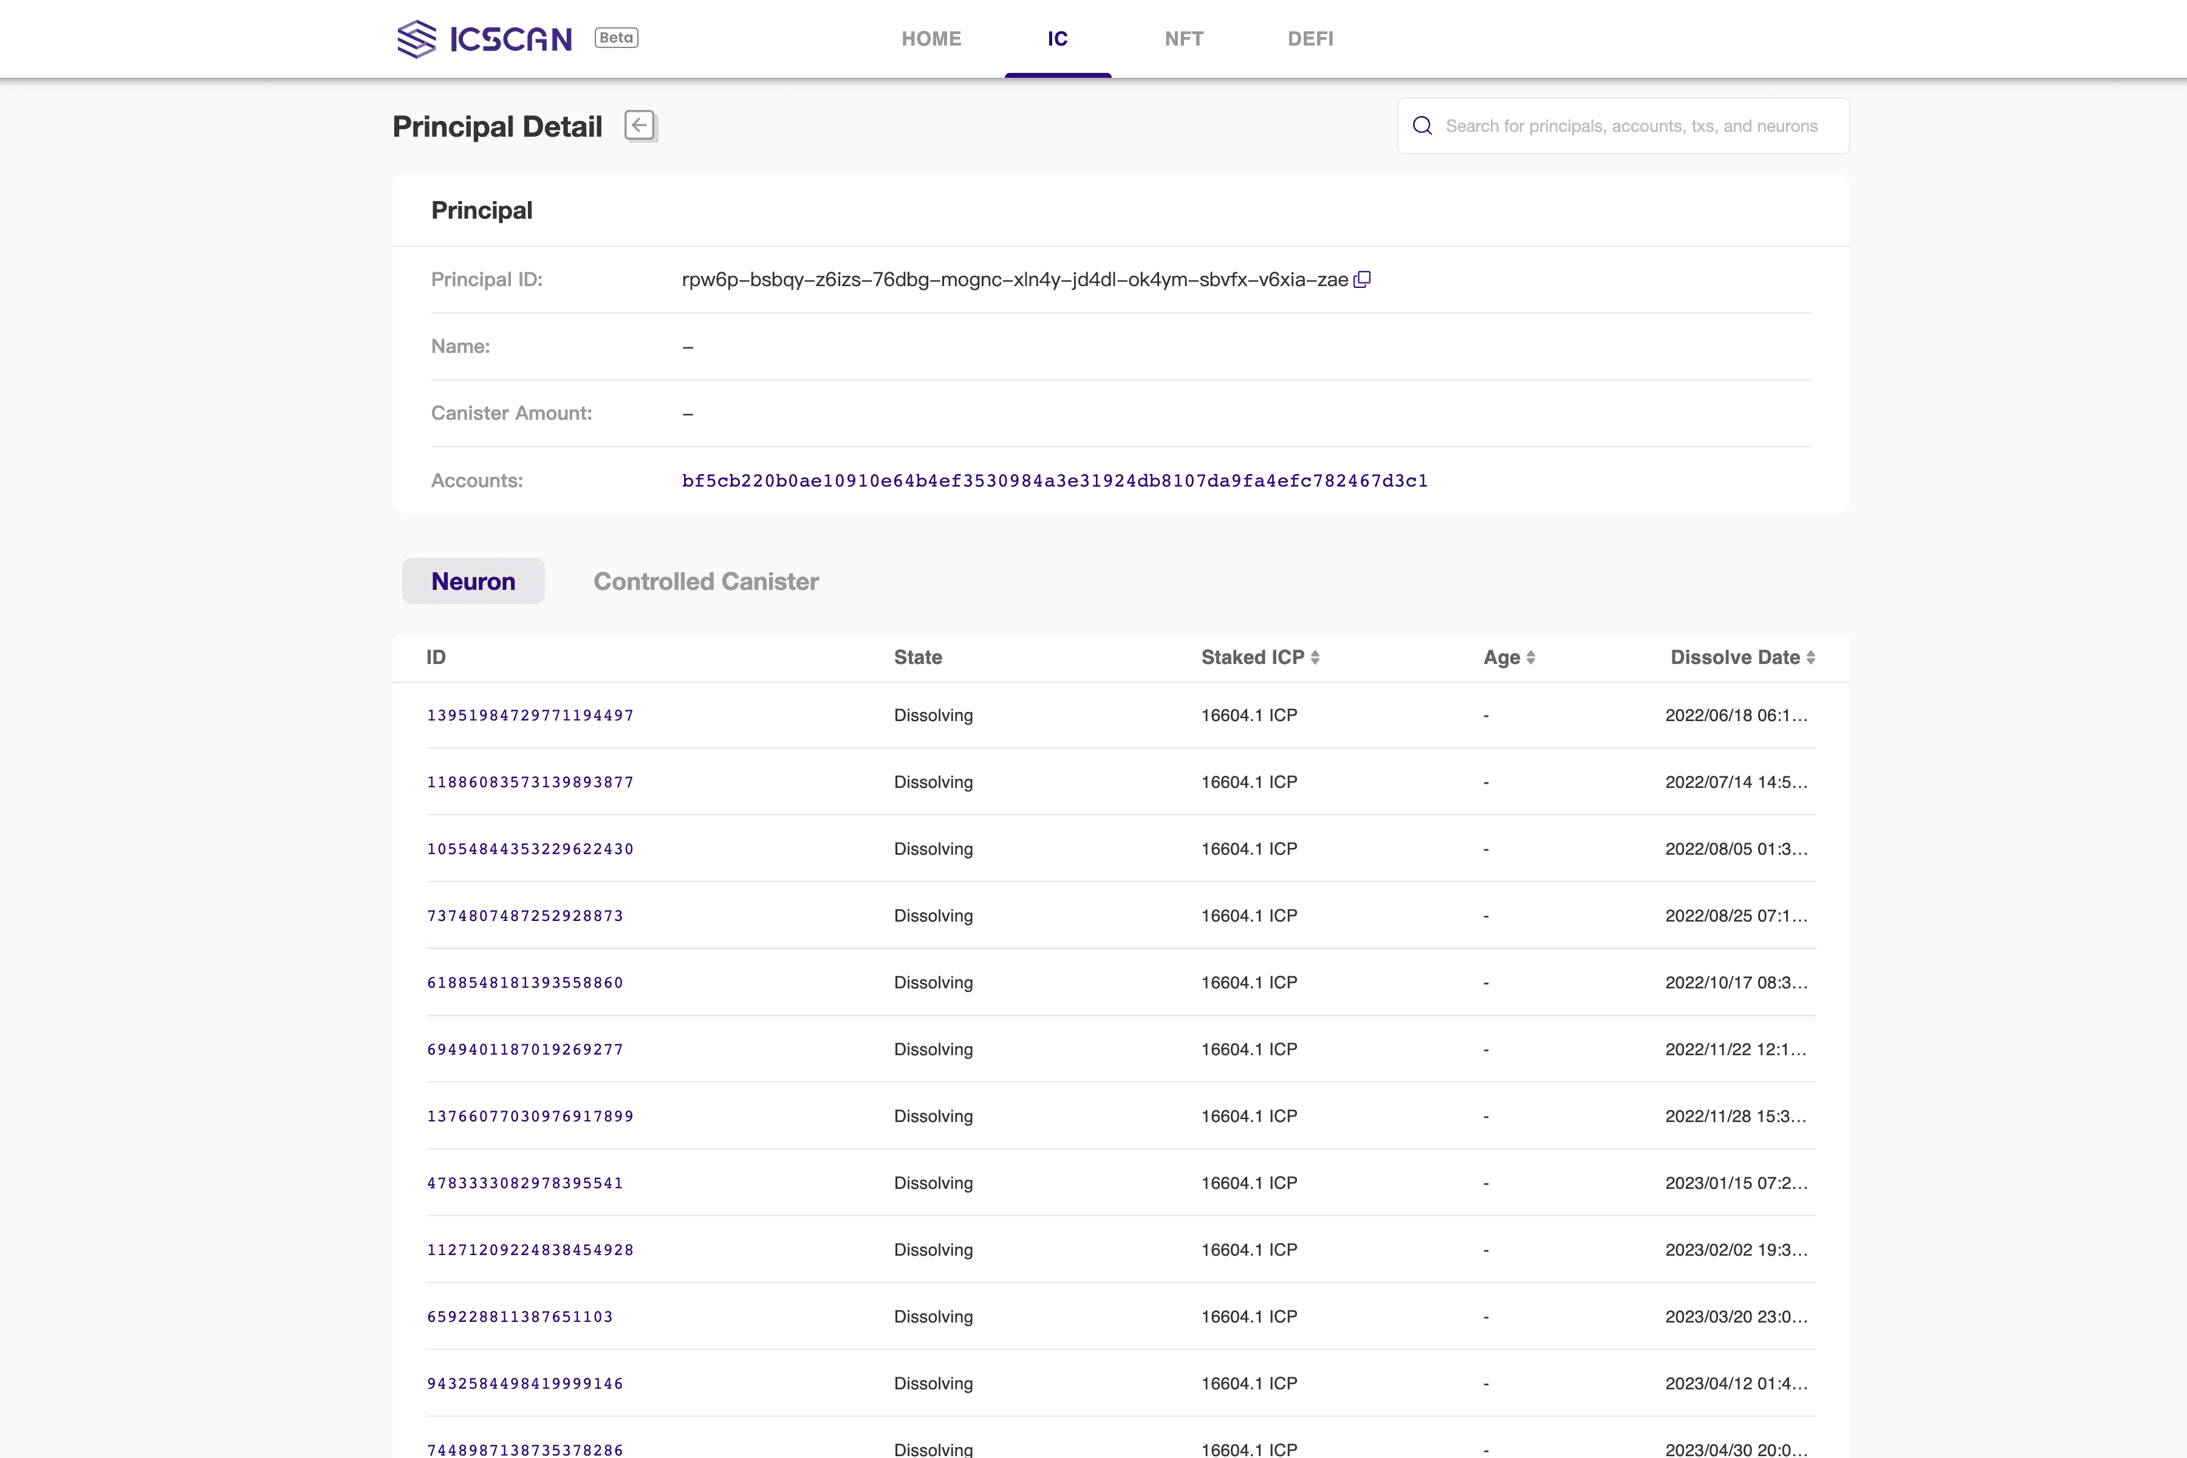The height and width of the screenshot is (1458, 2187).
Task: Click the search magnifier icon
Action: click(1422, 126)
